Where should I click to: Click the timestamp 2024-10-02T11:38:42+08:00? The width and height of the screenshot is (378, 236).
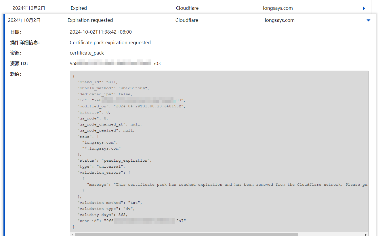[x=101, y=32]
